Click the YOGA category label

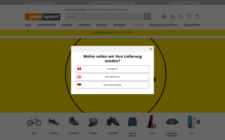click(x=152, y=133)
